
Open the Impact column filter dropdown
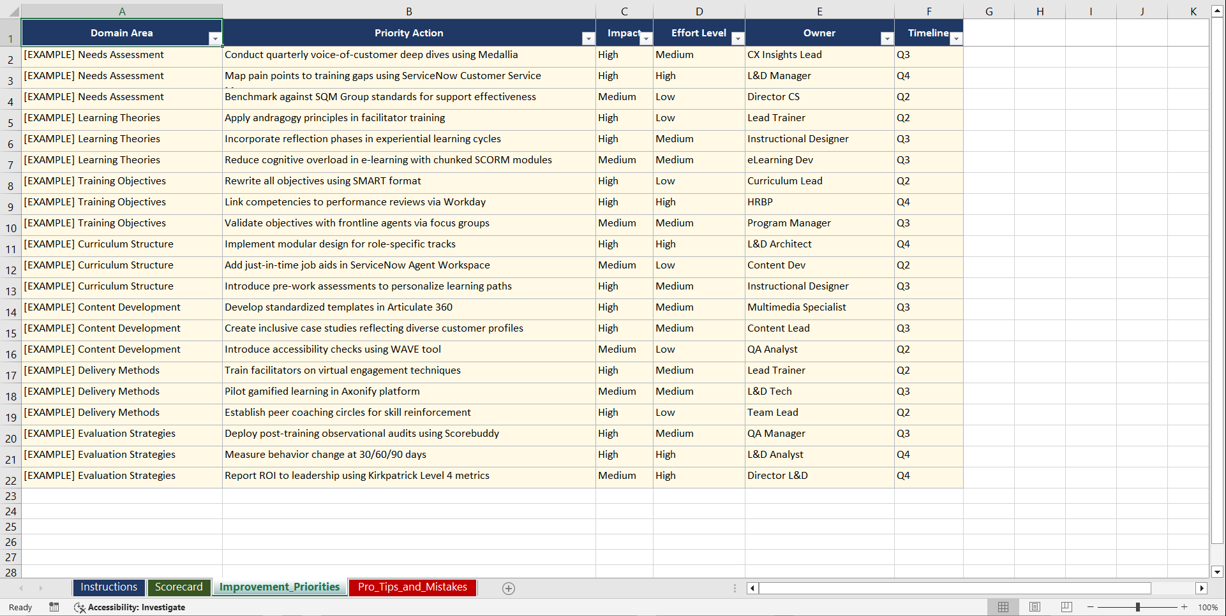pos(646,39)
